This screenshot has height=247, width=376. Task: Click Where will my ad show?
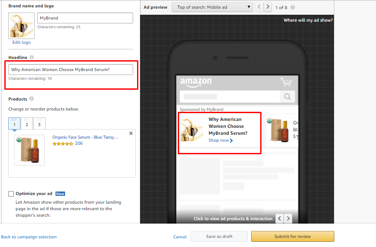click(308, 20)
